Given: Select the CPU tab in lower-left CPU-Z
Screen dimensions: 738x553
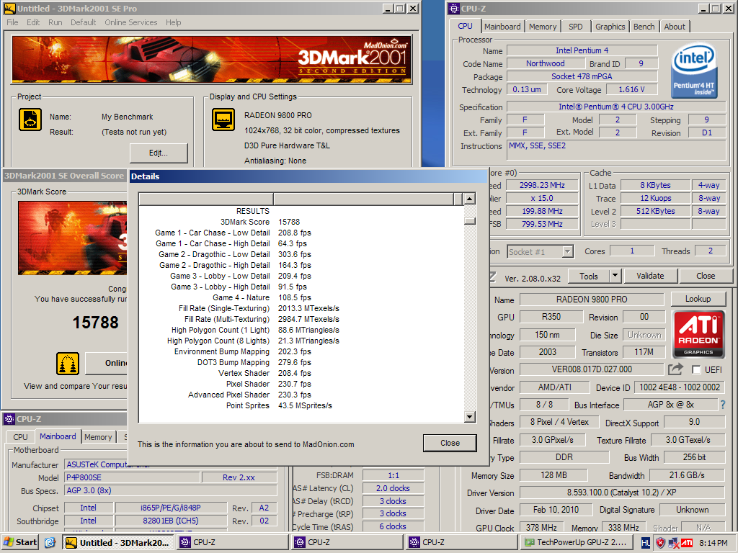Looking at the screenshot, I should 20,437.
